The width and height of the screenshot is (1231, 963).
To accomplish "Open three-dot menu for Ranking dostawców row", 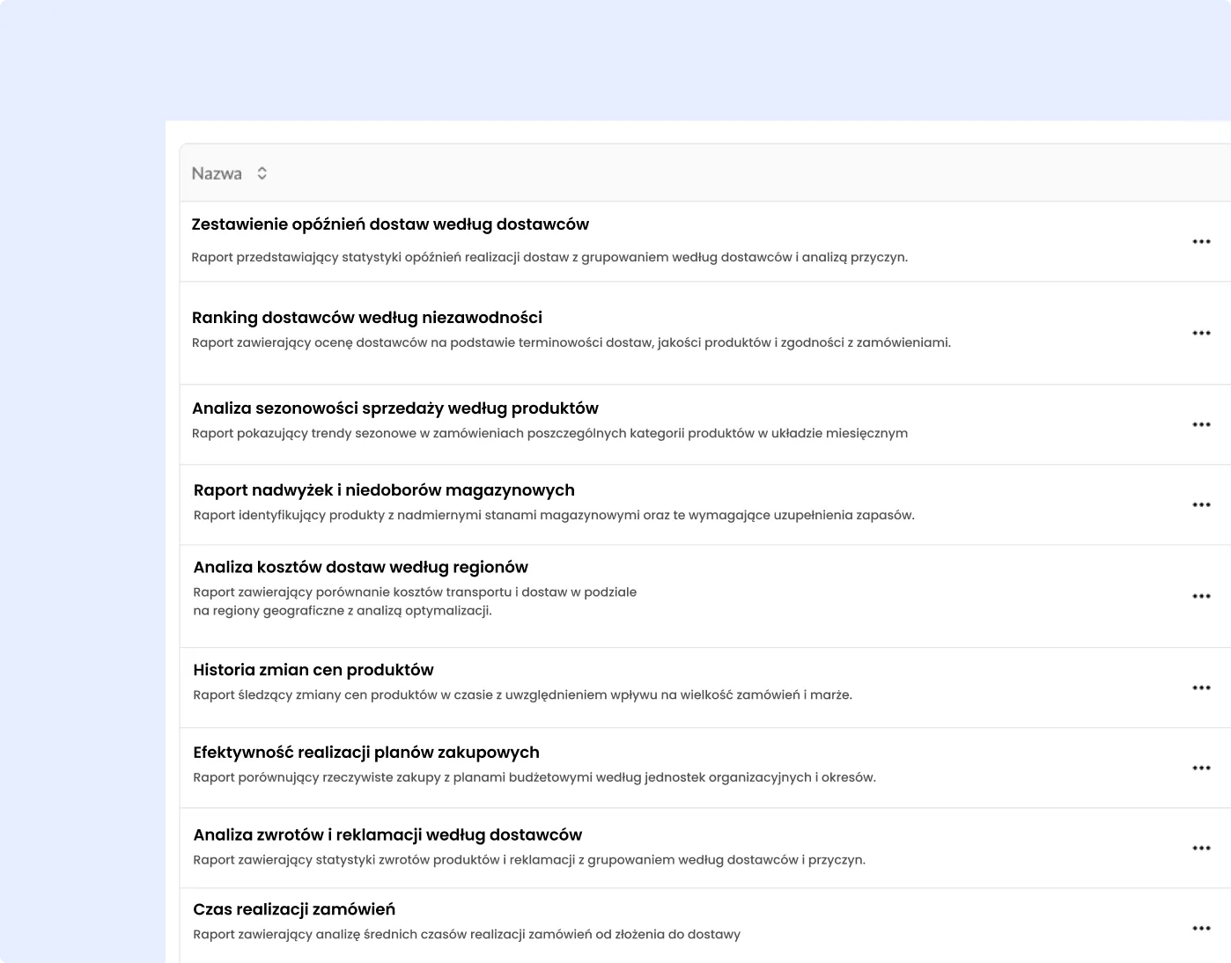I will coord(1201,333).
